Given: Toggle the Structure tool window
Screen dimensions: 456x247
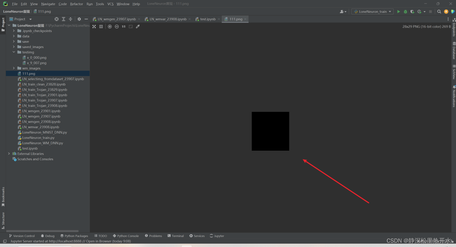Looking at the screenshot, I should coord(3,220).
